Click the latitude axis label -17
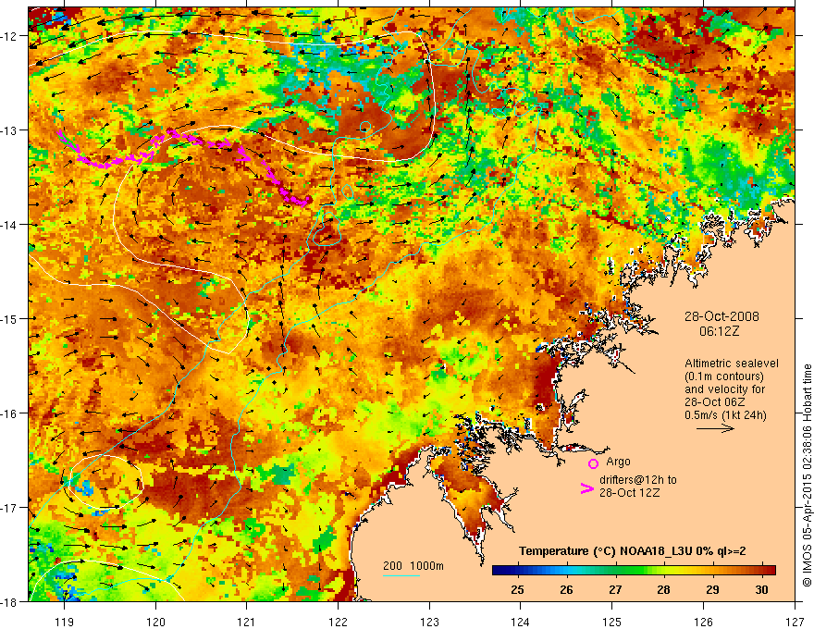 [10, 508]
